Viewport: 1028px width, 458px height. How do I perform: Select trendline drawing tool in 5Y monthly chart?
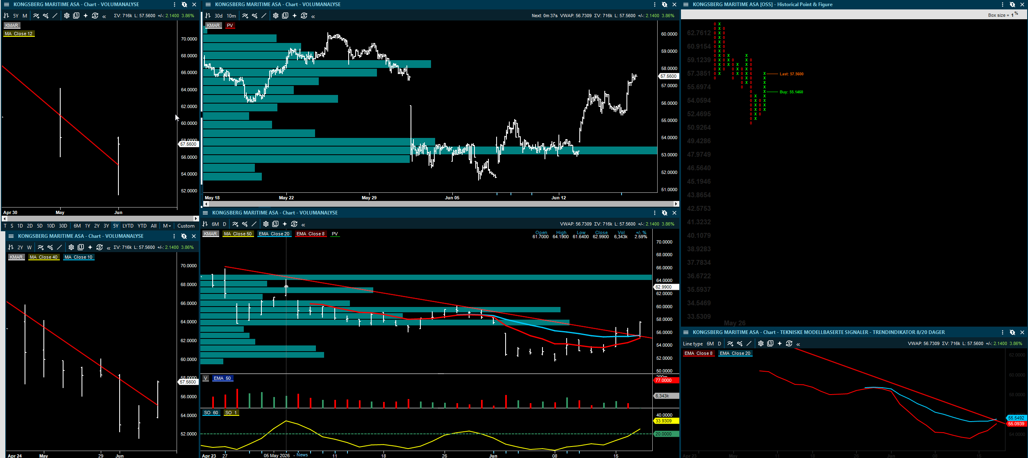[55, 16]
